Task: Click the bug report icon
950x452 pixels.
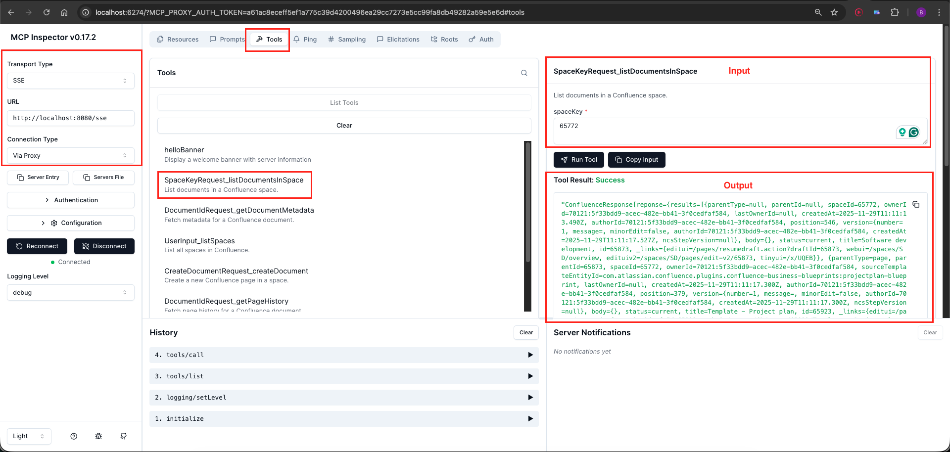Action: (x=98, y=436)
